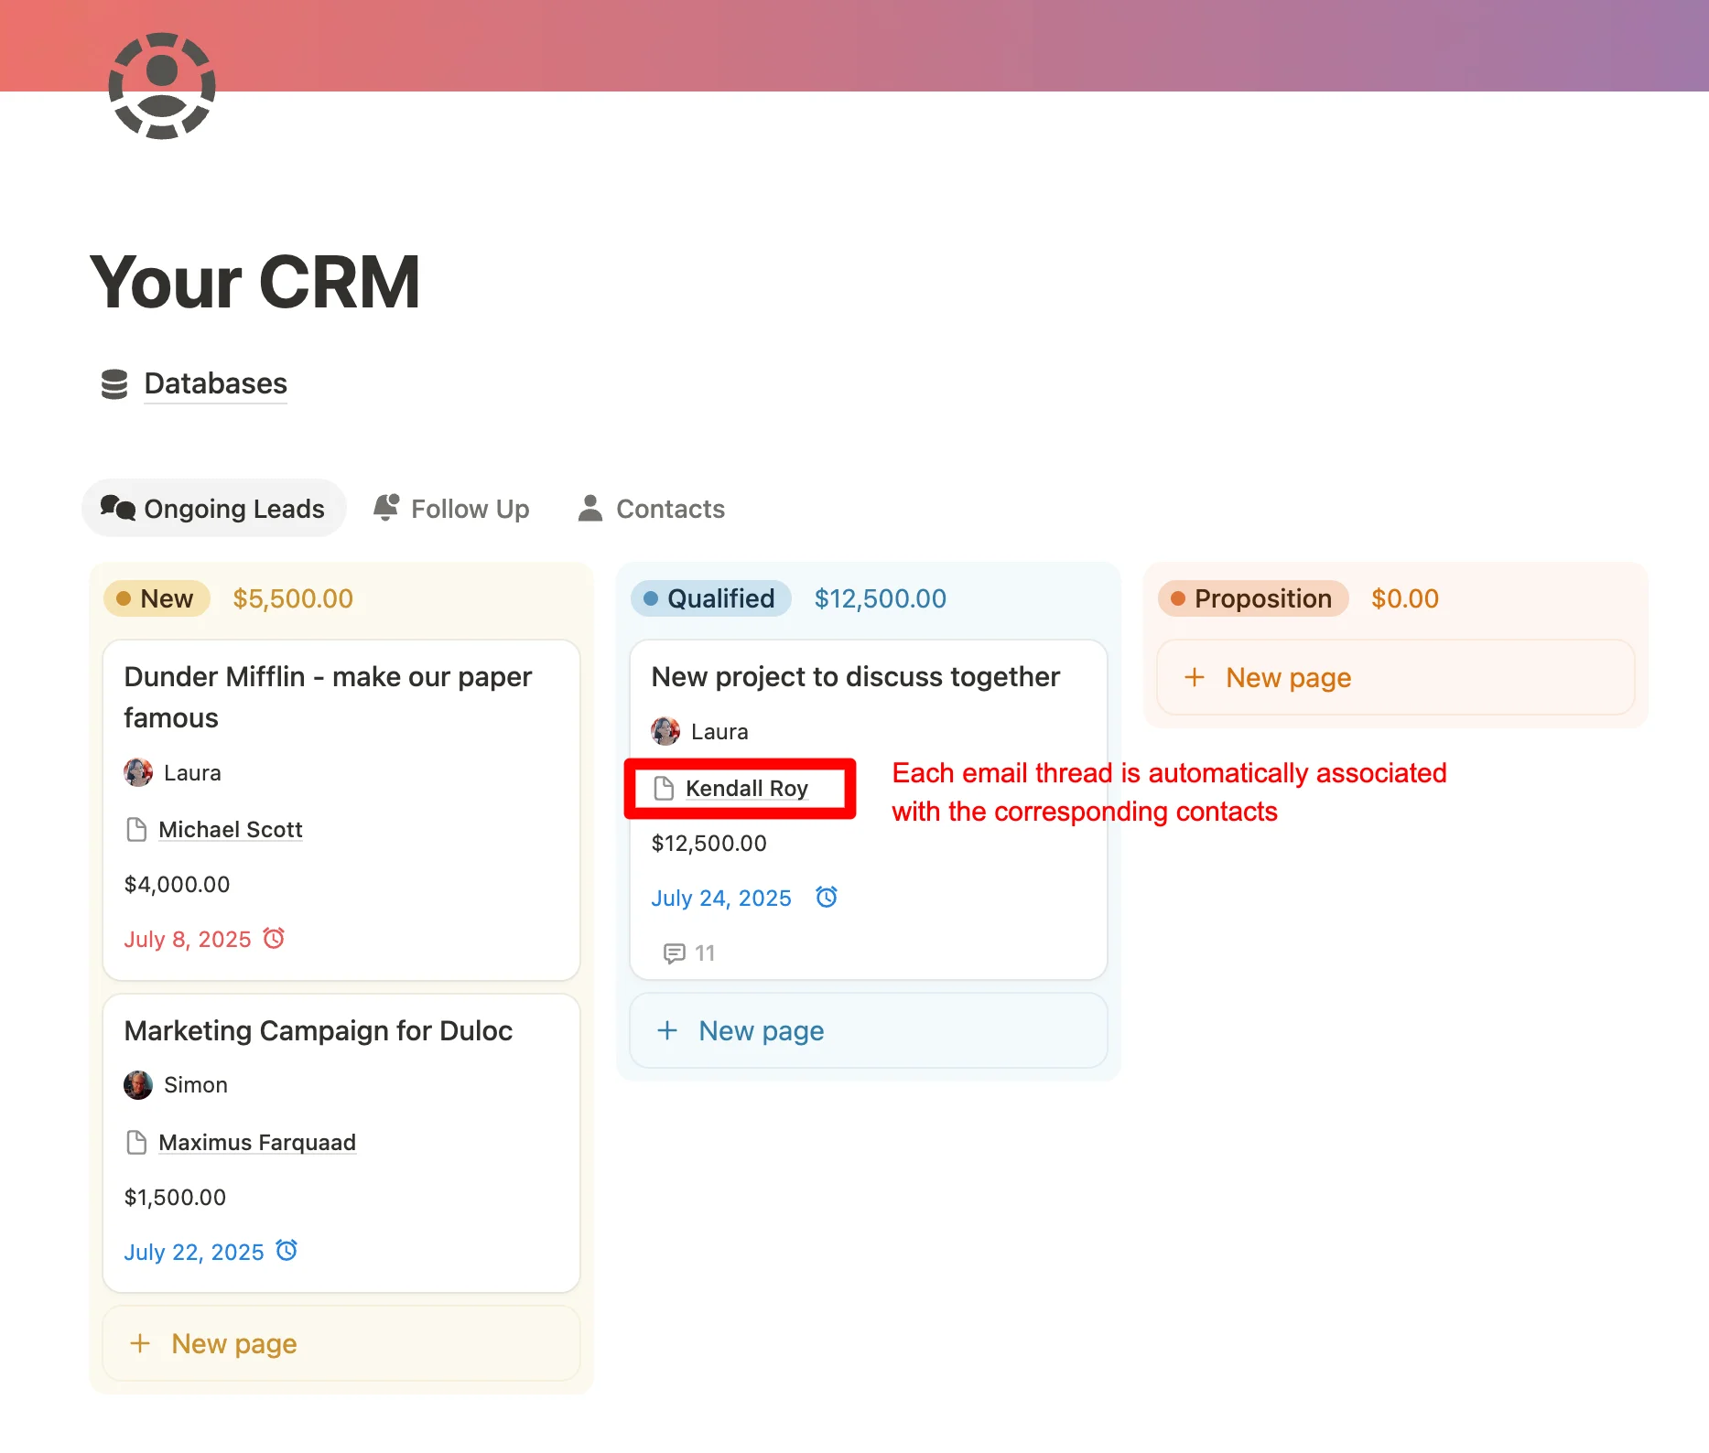Click the alarm icon beside July 8, 2025
The height and width of the screenshot is (1453, 1709).
[x=274, y=938]
